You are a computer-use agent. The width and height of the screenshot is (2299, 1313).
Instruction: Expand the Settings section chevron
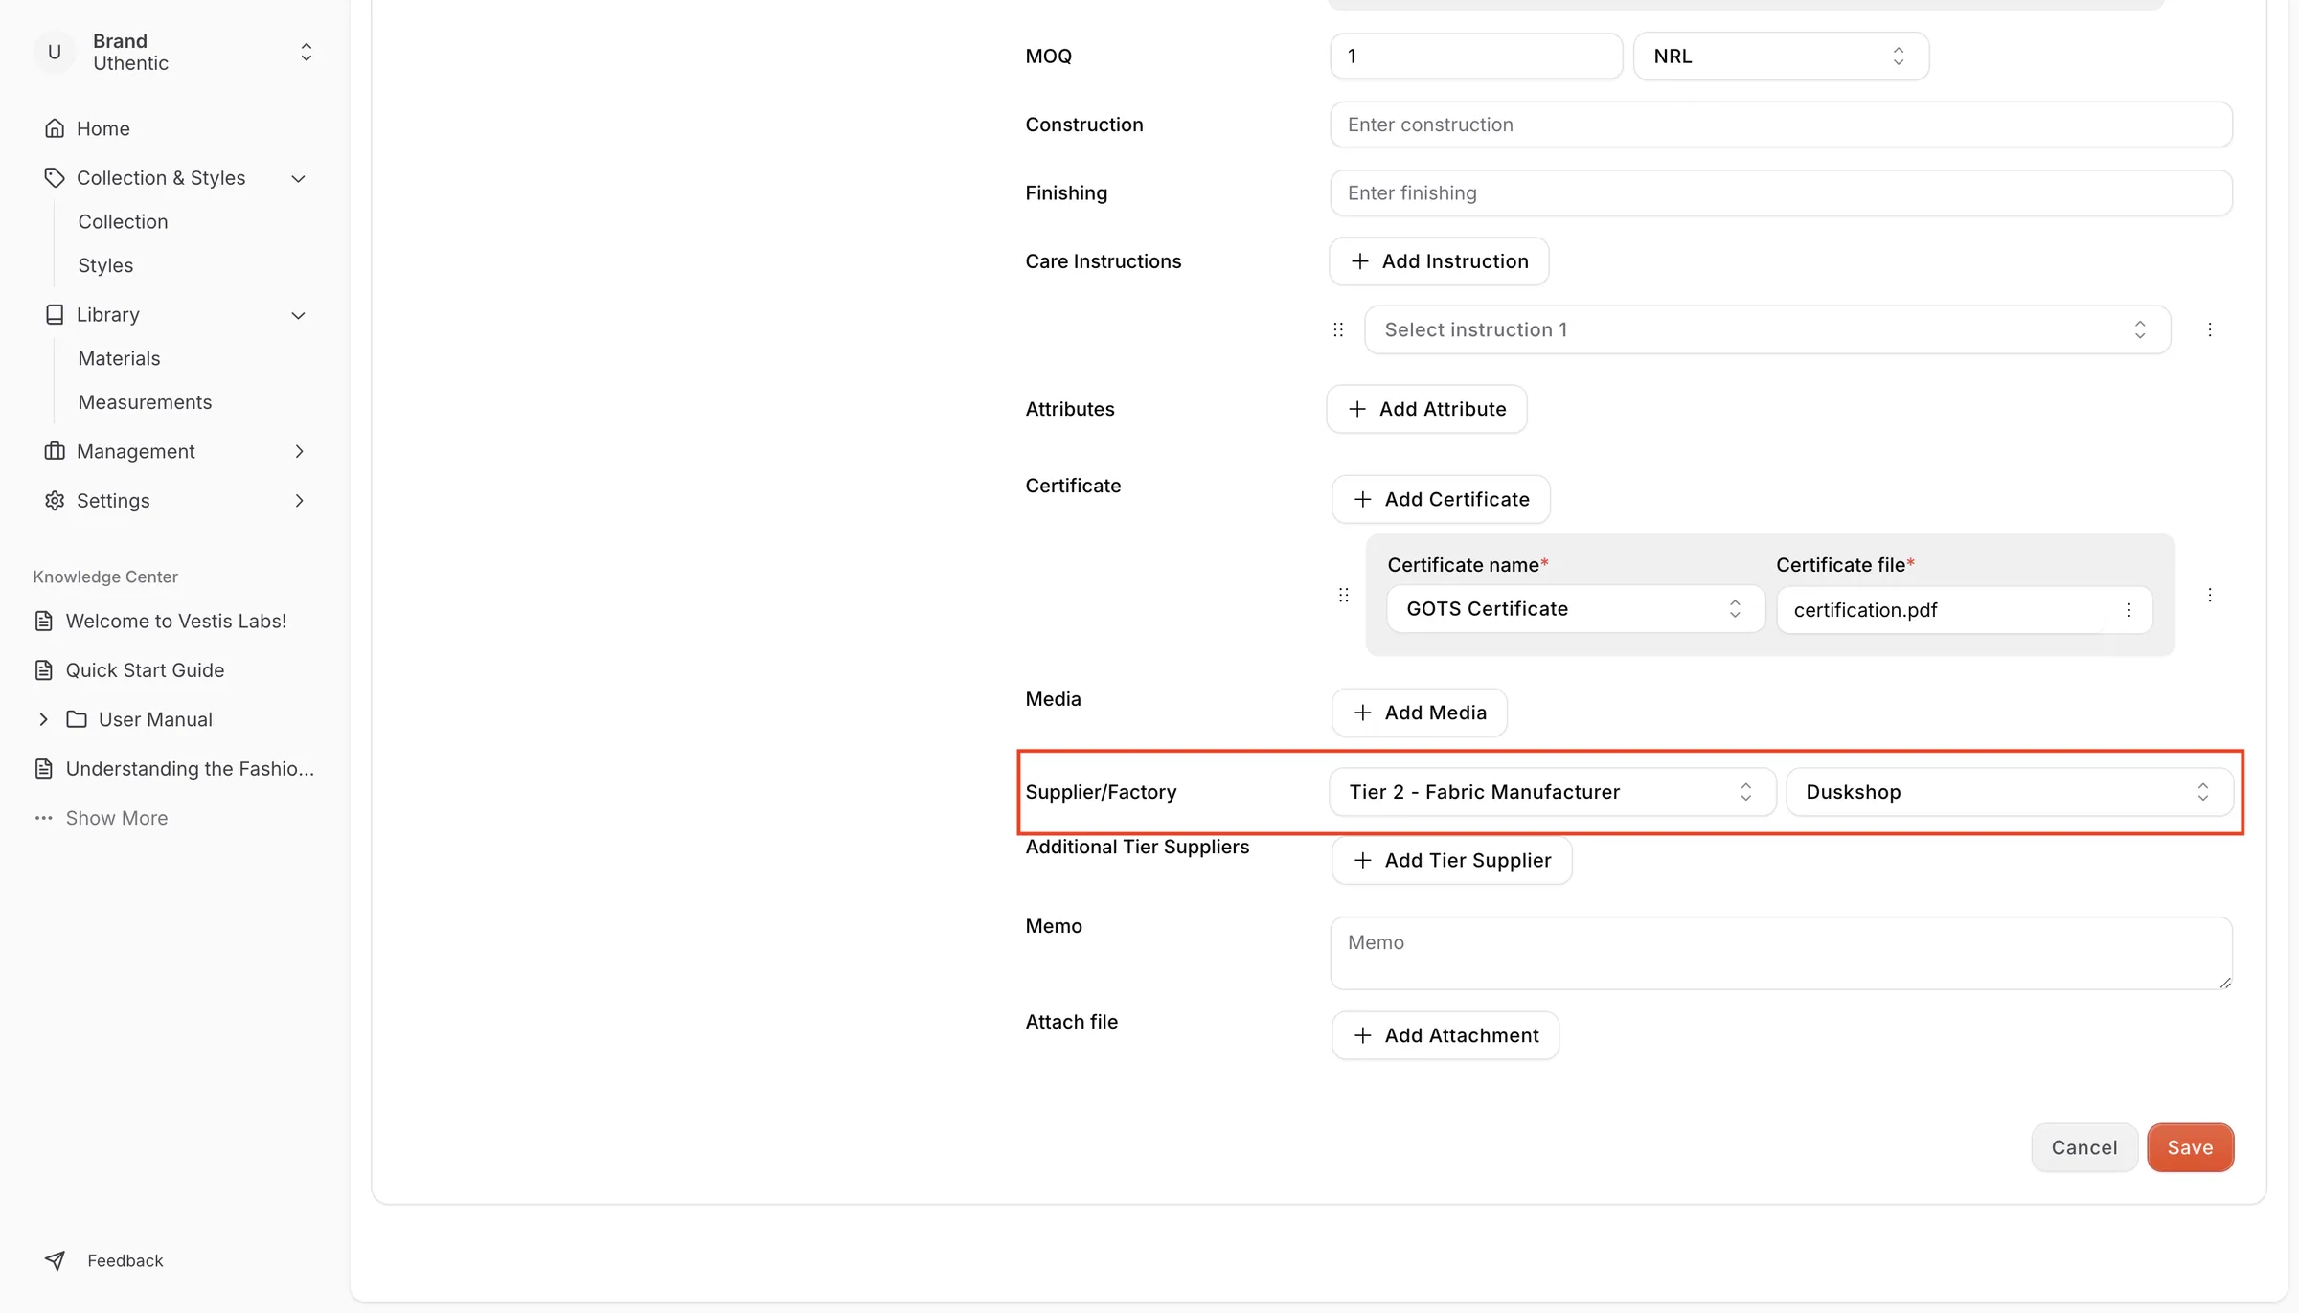(299, 501)
